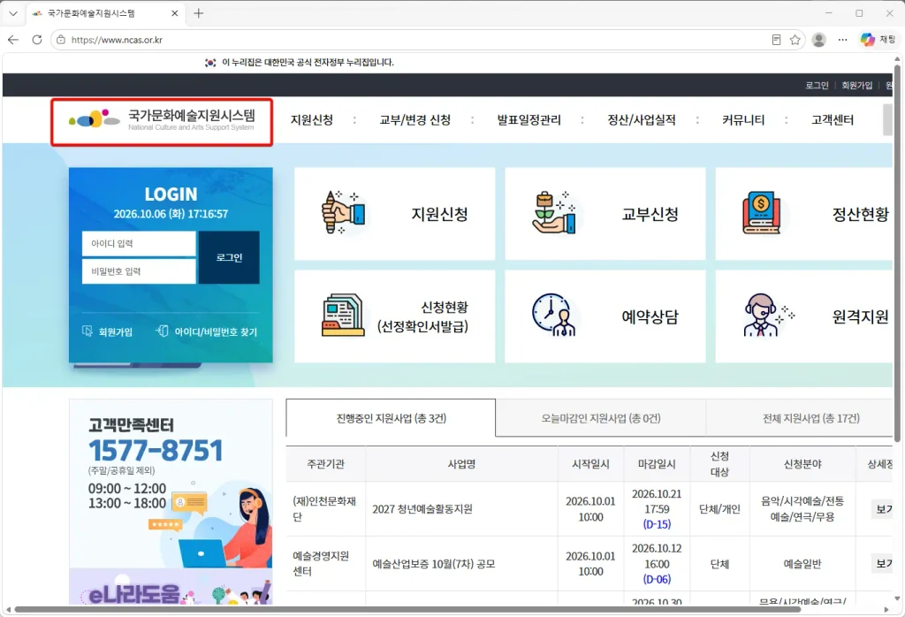Click the browser address bar URL

pyautogui.click(x=117, y=40)
